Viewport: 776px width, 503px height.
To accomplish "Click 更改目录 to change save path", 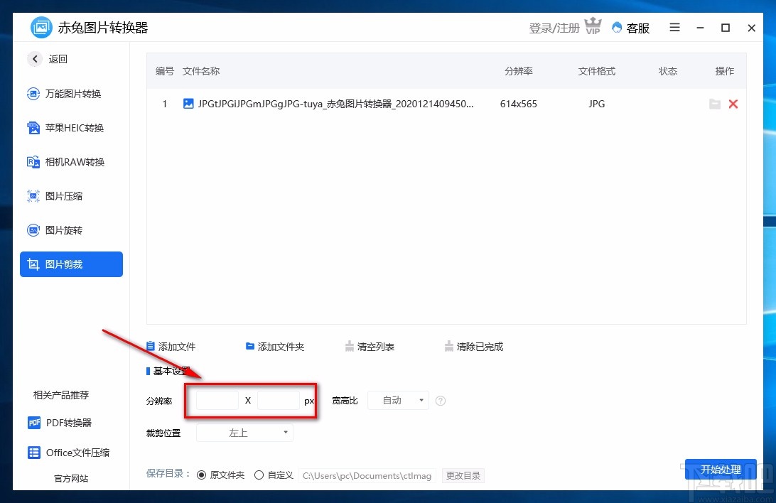I will pyautogui.click(x=463, y=475).
